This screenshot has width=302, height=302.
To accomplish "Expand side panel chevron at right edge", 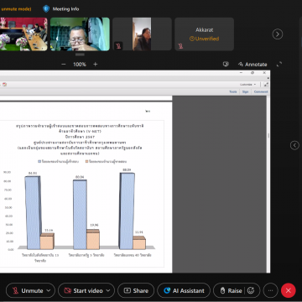I will point(294,145).
